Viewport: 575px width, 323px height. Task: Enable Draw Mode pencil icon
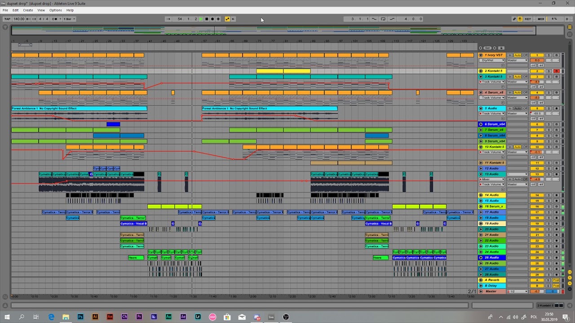[x=514, y=19]
